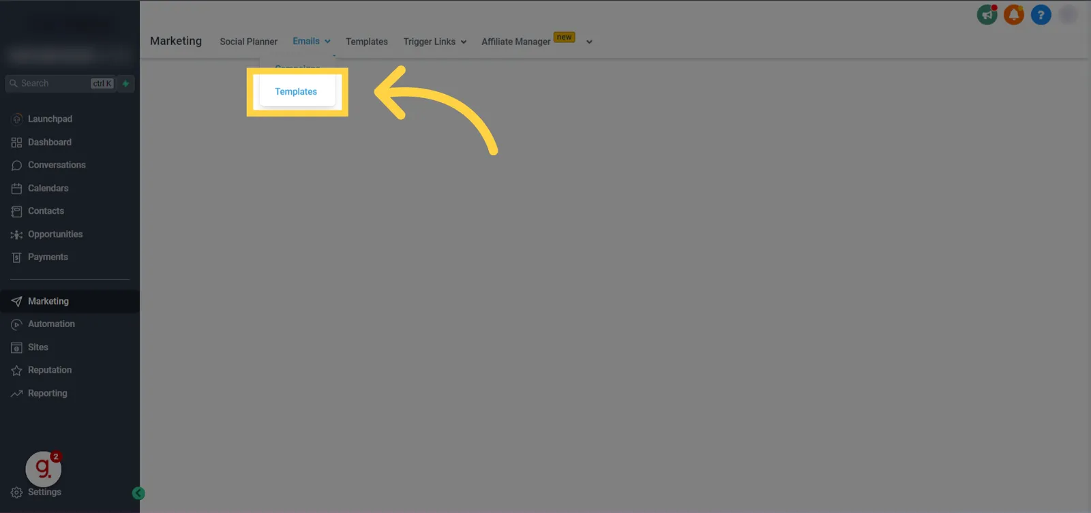Select Templates in the Emails dropdown
Viewport: 1091px width, 513px height.
[x=296, y=91]
